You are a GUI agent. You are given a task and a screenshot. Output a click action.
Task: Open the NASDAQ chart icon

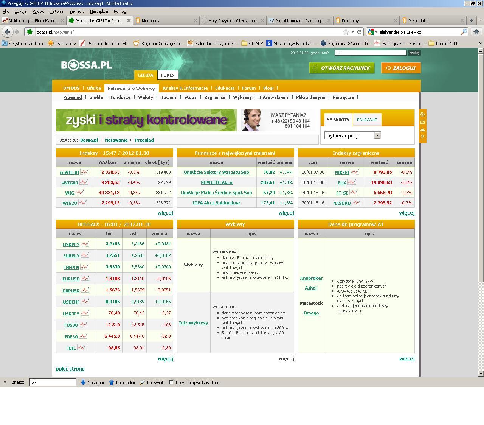tap(356, 203)
